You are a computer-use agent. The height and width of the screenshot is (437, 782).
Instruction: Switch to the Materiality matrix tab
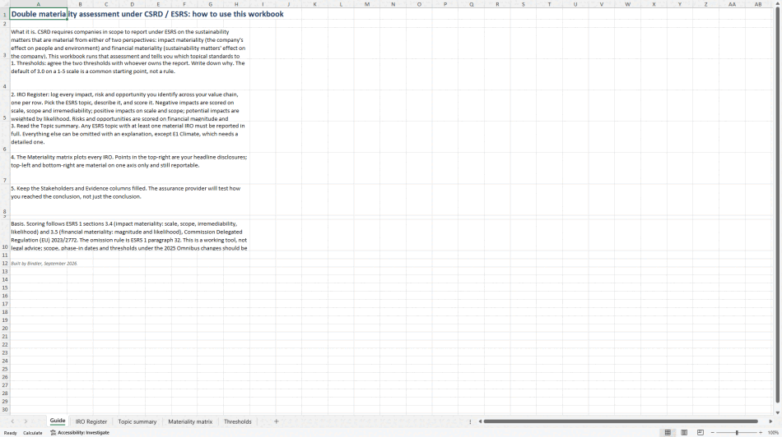190,421
